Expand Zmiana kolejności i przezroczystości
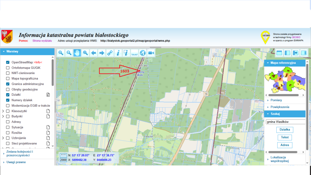Screen dimensions: 311x175 coord(27,153)
